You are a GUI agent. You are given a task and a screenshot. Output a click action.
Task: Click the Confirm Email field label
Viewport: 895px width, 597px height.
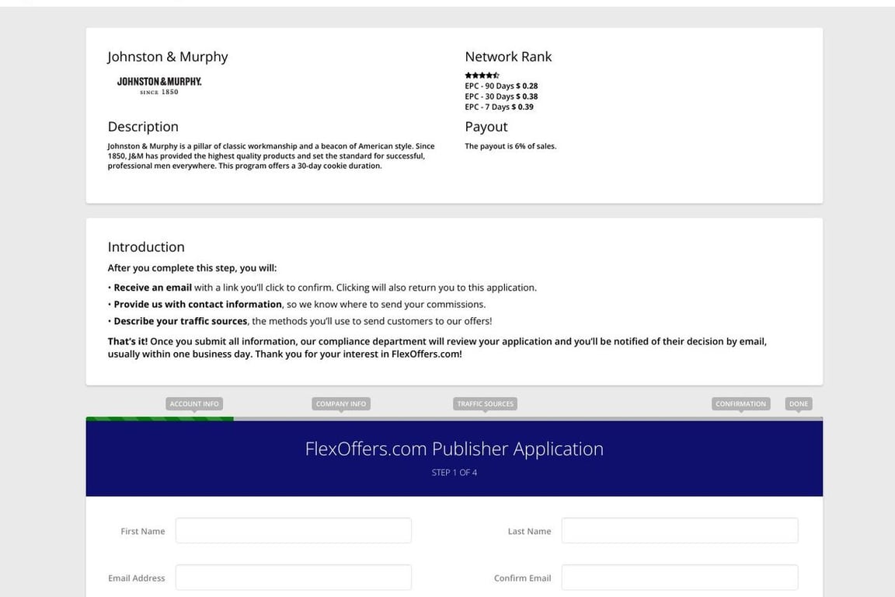(522, 578)
